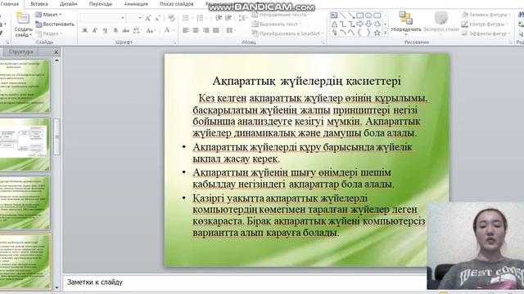Screen dimensions: 524x294
Task: Open Контур фигуры outline color
Action: click(484, 24)
